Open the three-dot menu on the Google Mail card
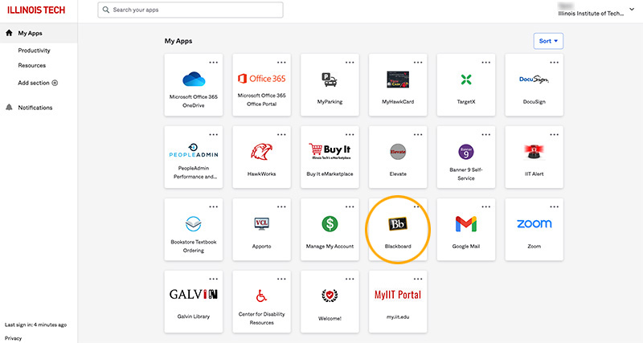The width and height of the screenshot is (643, 343). click(x=486, y=207)
